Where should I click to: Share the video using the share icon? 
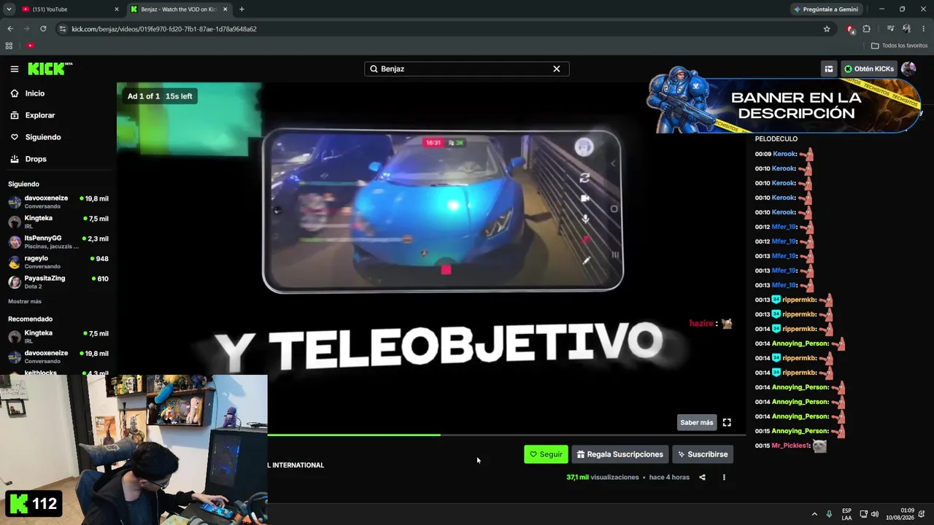tap(702, 478)
